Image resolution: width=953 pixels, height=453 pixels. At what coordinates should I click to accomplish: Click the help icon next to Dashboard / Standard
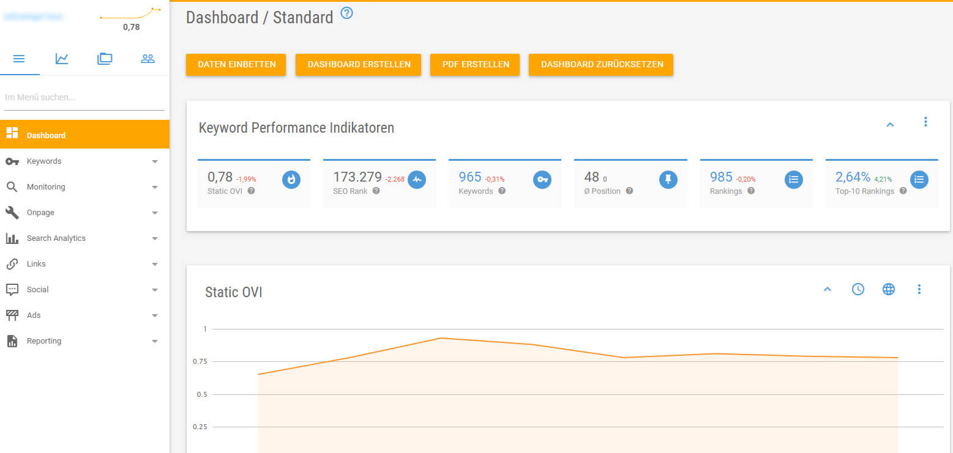[347, 13]
